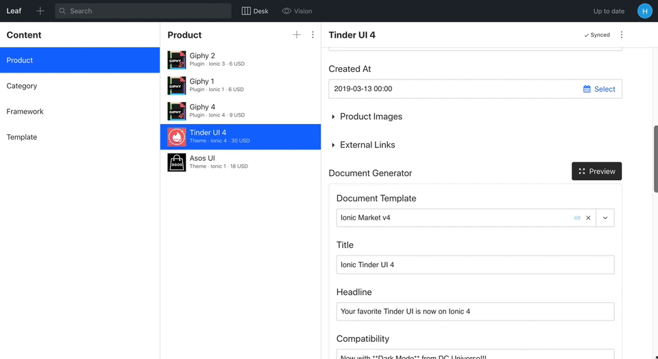Image resolution: width=658 pixels, height=359 pixels.
Task: Click Giphy 4 thumbnail image
Action: pos(177,111)
